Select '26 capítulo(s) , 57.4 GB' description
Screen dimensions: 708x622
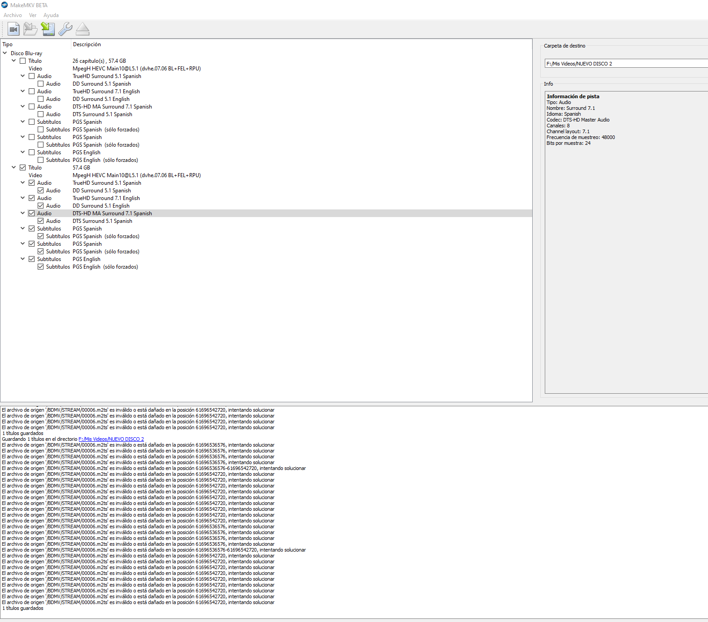[99, 61]
